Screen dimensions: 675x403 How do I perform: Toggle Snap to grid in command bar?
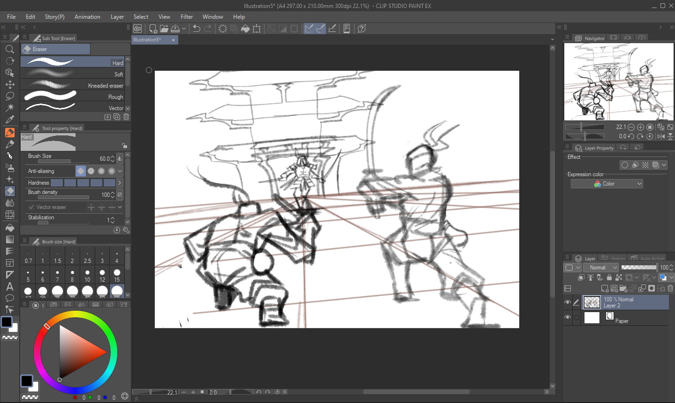point(332,29)
